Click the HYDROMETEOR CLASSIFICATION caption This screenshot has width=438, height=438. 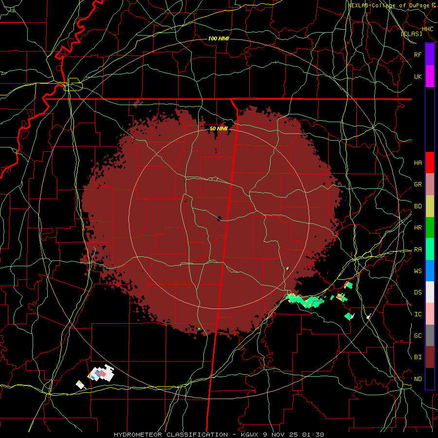coord(171,435)
